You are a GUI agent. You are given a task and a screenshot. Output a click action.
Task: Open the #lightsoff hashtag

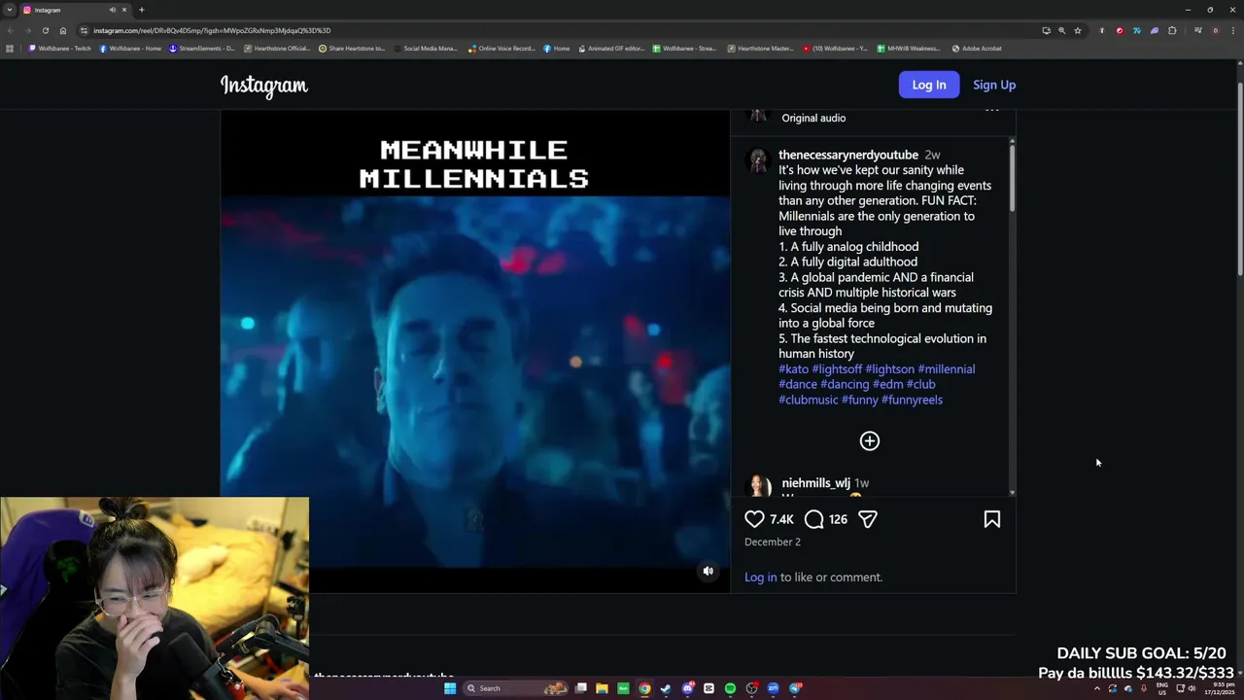point(837,369)
